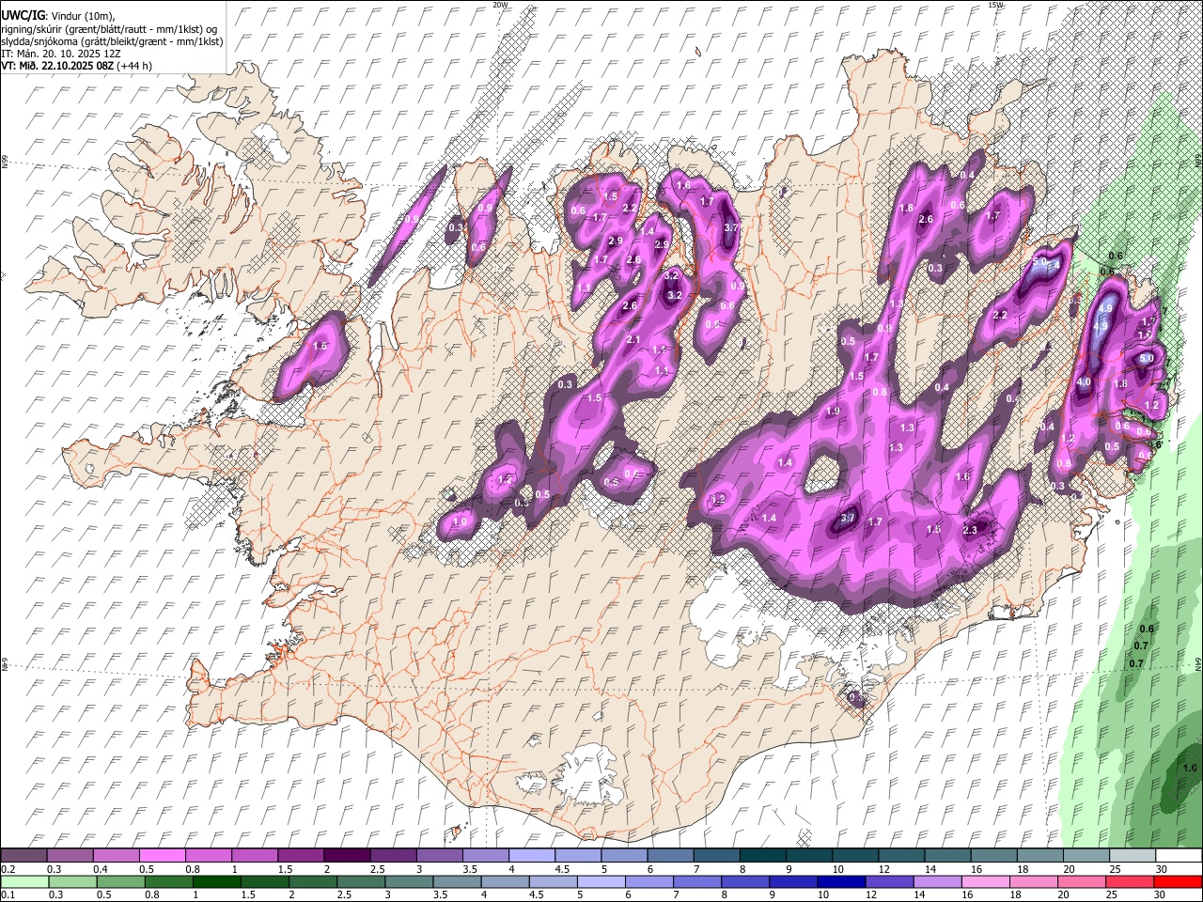Choose the white above-30 snow scale swatch
The height and width of the screenshot is (902, 1203).
coord(1178,856)
